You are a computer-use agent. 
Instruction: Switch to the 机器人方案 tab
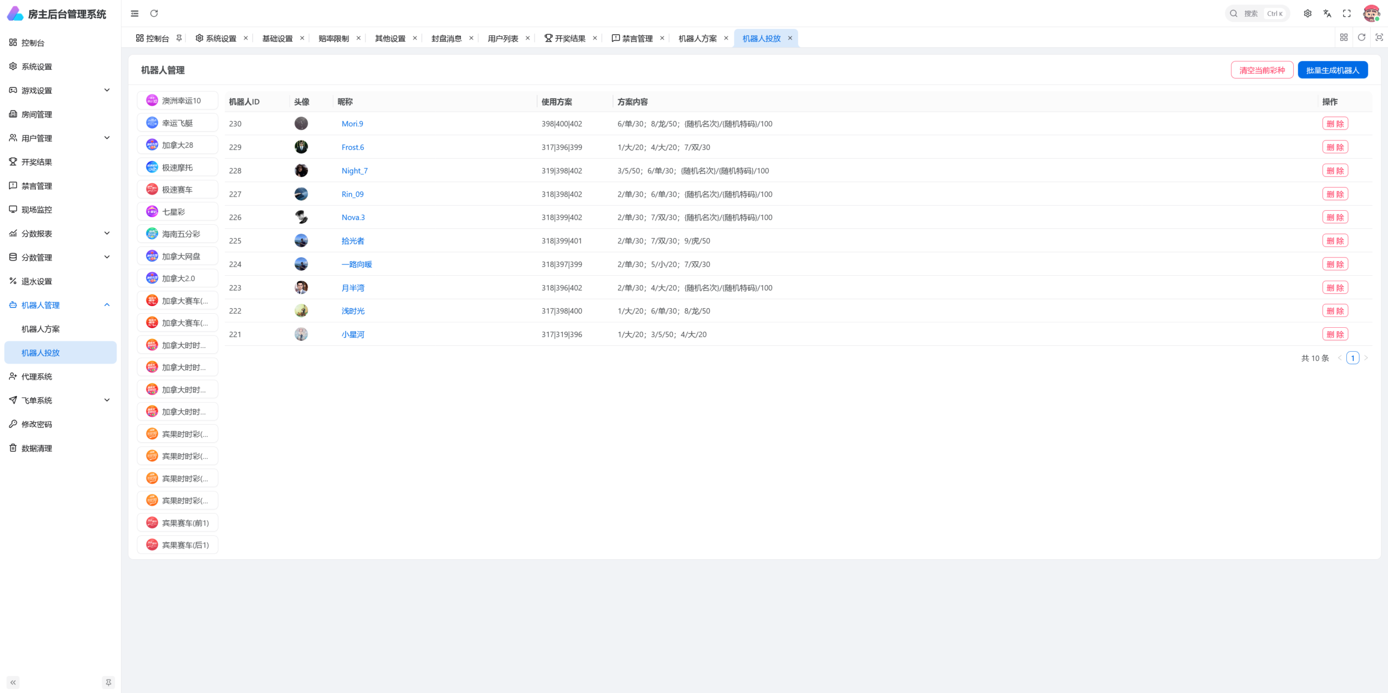pos(697,38)
